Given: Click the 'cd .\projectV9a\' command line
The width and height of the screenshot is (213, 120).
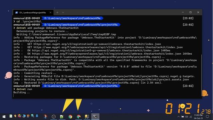Looking at the screenshot, I should click(x=27, y=21).
